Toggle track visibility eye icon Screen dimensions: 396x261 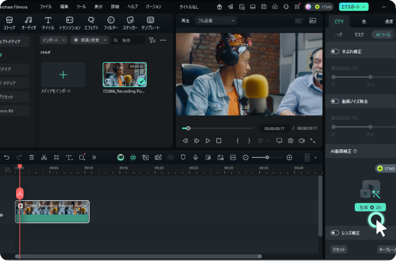point(2,215)
